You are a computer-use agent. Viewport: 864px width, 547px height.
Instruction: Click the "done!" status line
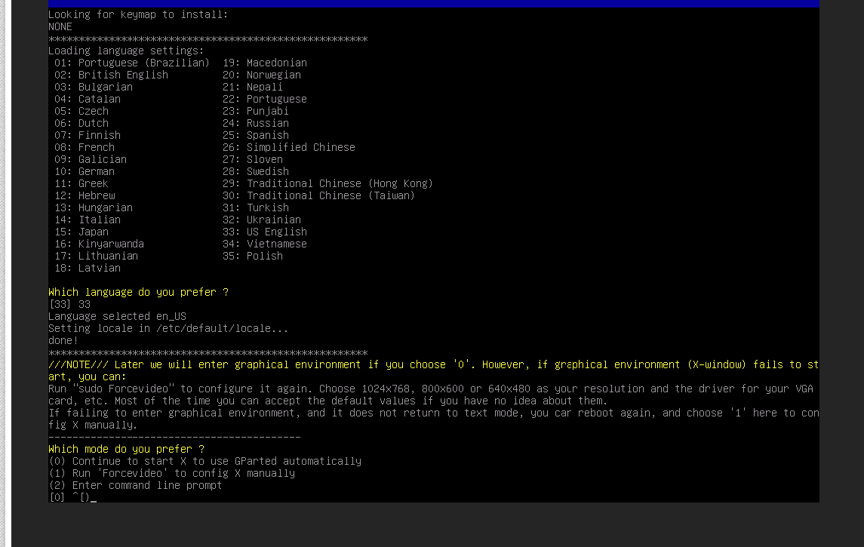point(63,340)
